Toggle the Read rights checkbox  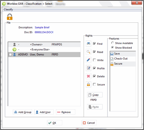point(94,52)
